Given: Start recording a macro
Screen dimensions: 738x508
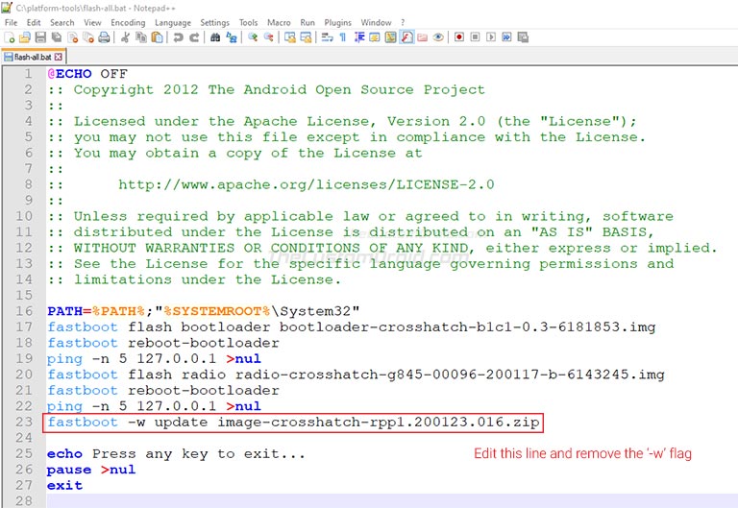Looking at the screenshot, I should [459, 37].
